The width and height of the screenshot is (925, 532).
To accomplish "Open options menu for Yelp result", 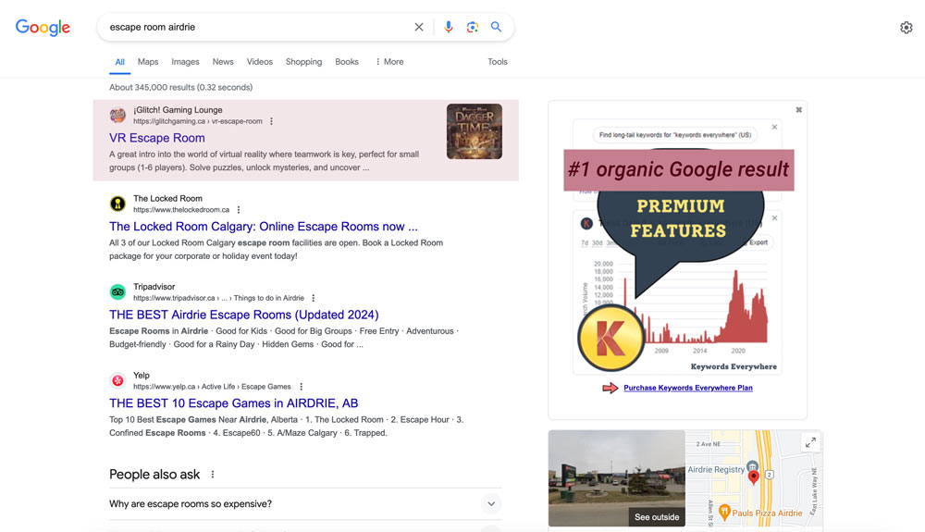I will pyautogui.click(x=301, y=387).
